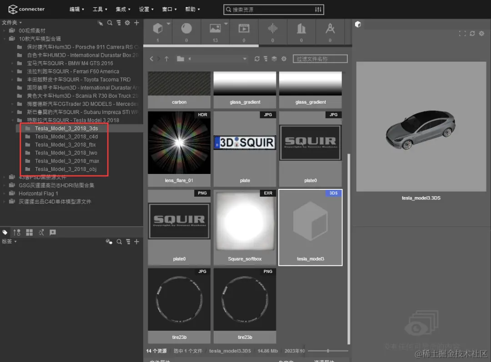The width and height of the screenshot is (491, 362).
Task: Click the tags panel list filter icon
Action: pos(128,242)
